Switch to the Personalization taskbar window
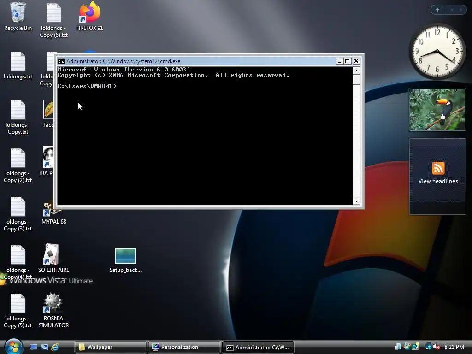472x354 pixels. click(184, 347)
